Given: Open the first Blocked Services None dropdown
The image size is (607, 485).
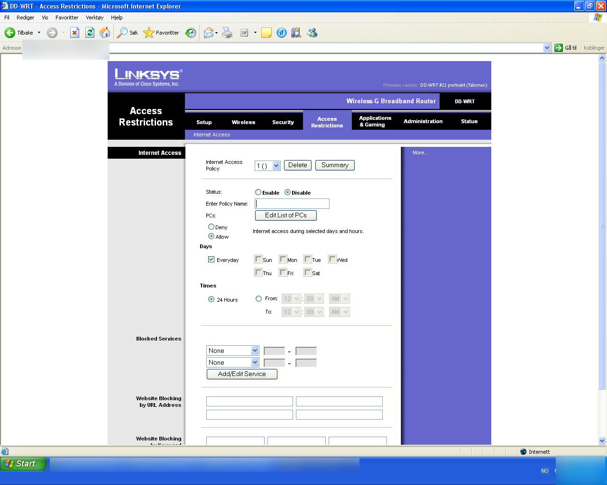Looking at the screenshot, I should pos(232,350).
